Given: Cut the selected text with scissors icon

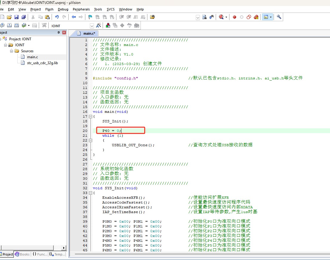Looking at the screenshot, I should click(33, 17).
